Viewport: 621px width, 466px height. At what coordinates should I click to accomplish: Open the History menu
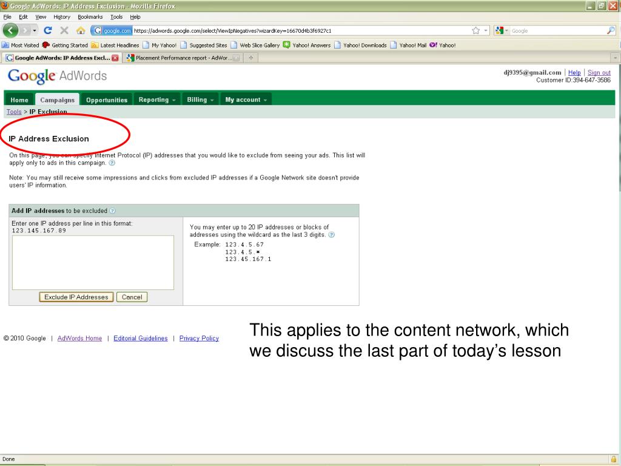coord(62,16)
